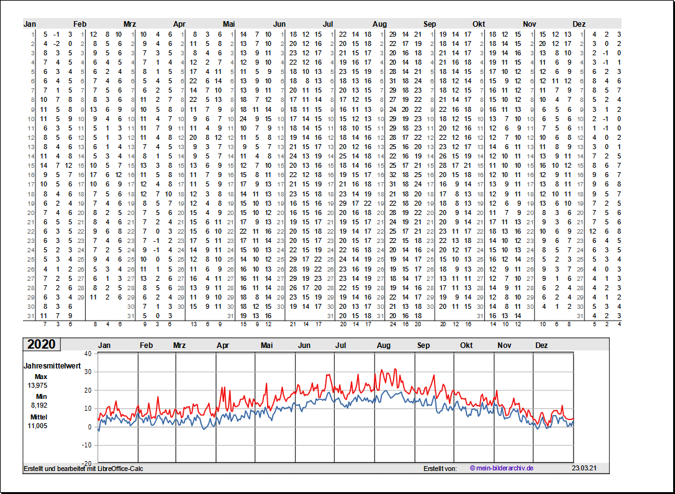Select the Sep label above the chart
675x494 pixels.
(x=424, y=345)
